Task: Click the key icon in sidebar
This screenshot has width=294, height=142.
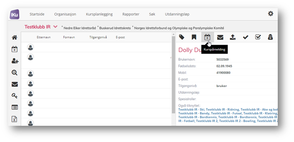Action: 14,96
